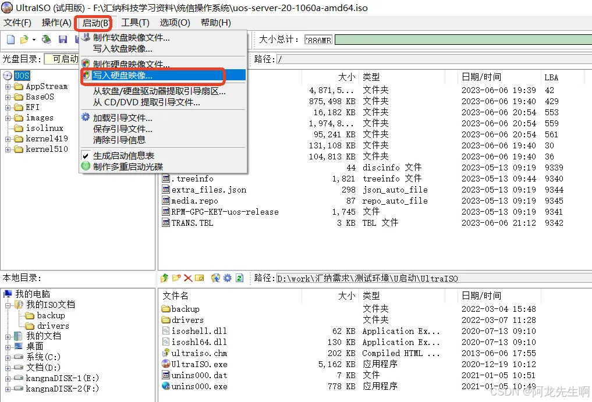Click the Open CD/DVD disc toolbar icon
This screenshot has width=592, height=402.
pyautogui.click(x=47, y=40)
